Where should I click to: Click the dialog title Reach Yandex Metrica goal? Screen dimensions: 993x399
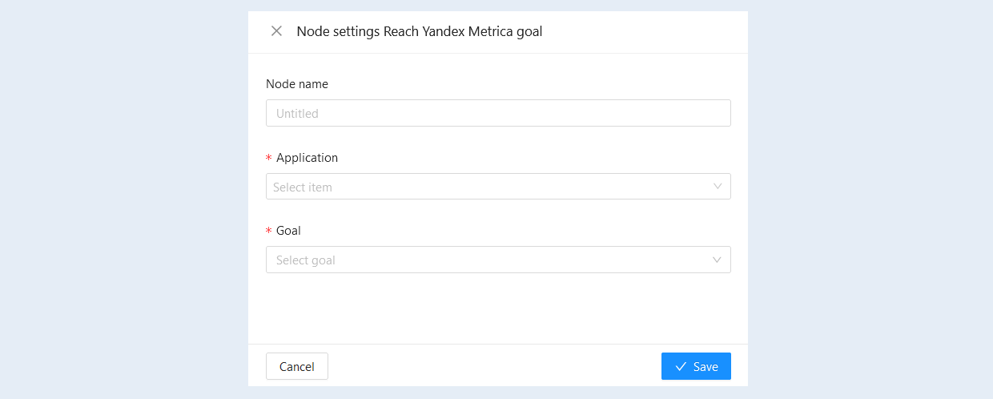point(463,31)
